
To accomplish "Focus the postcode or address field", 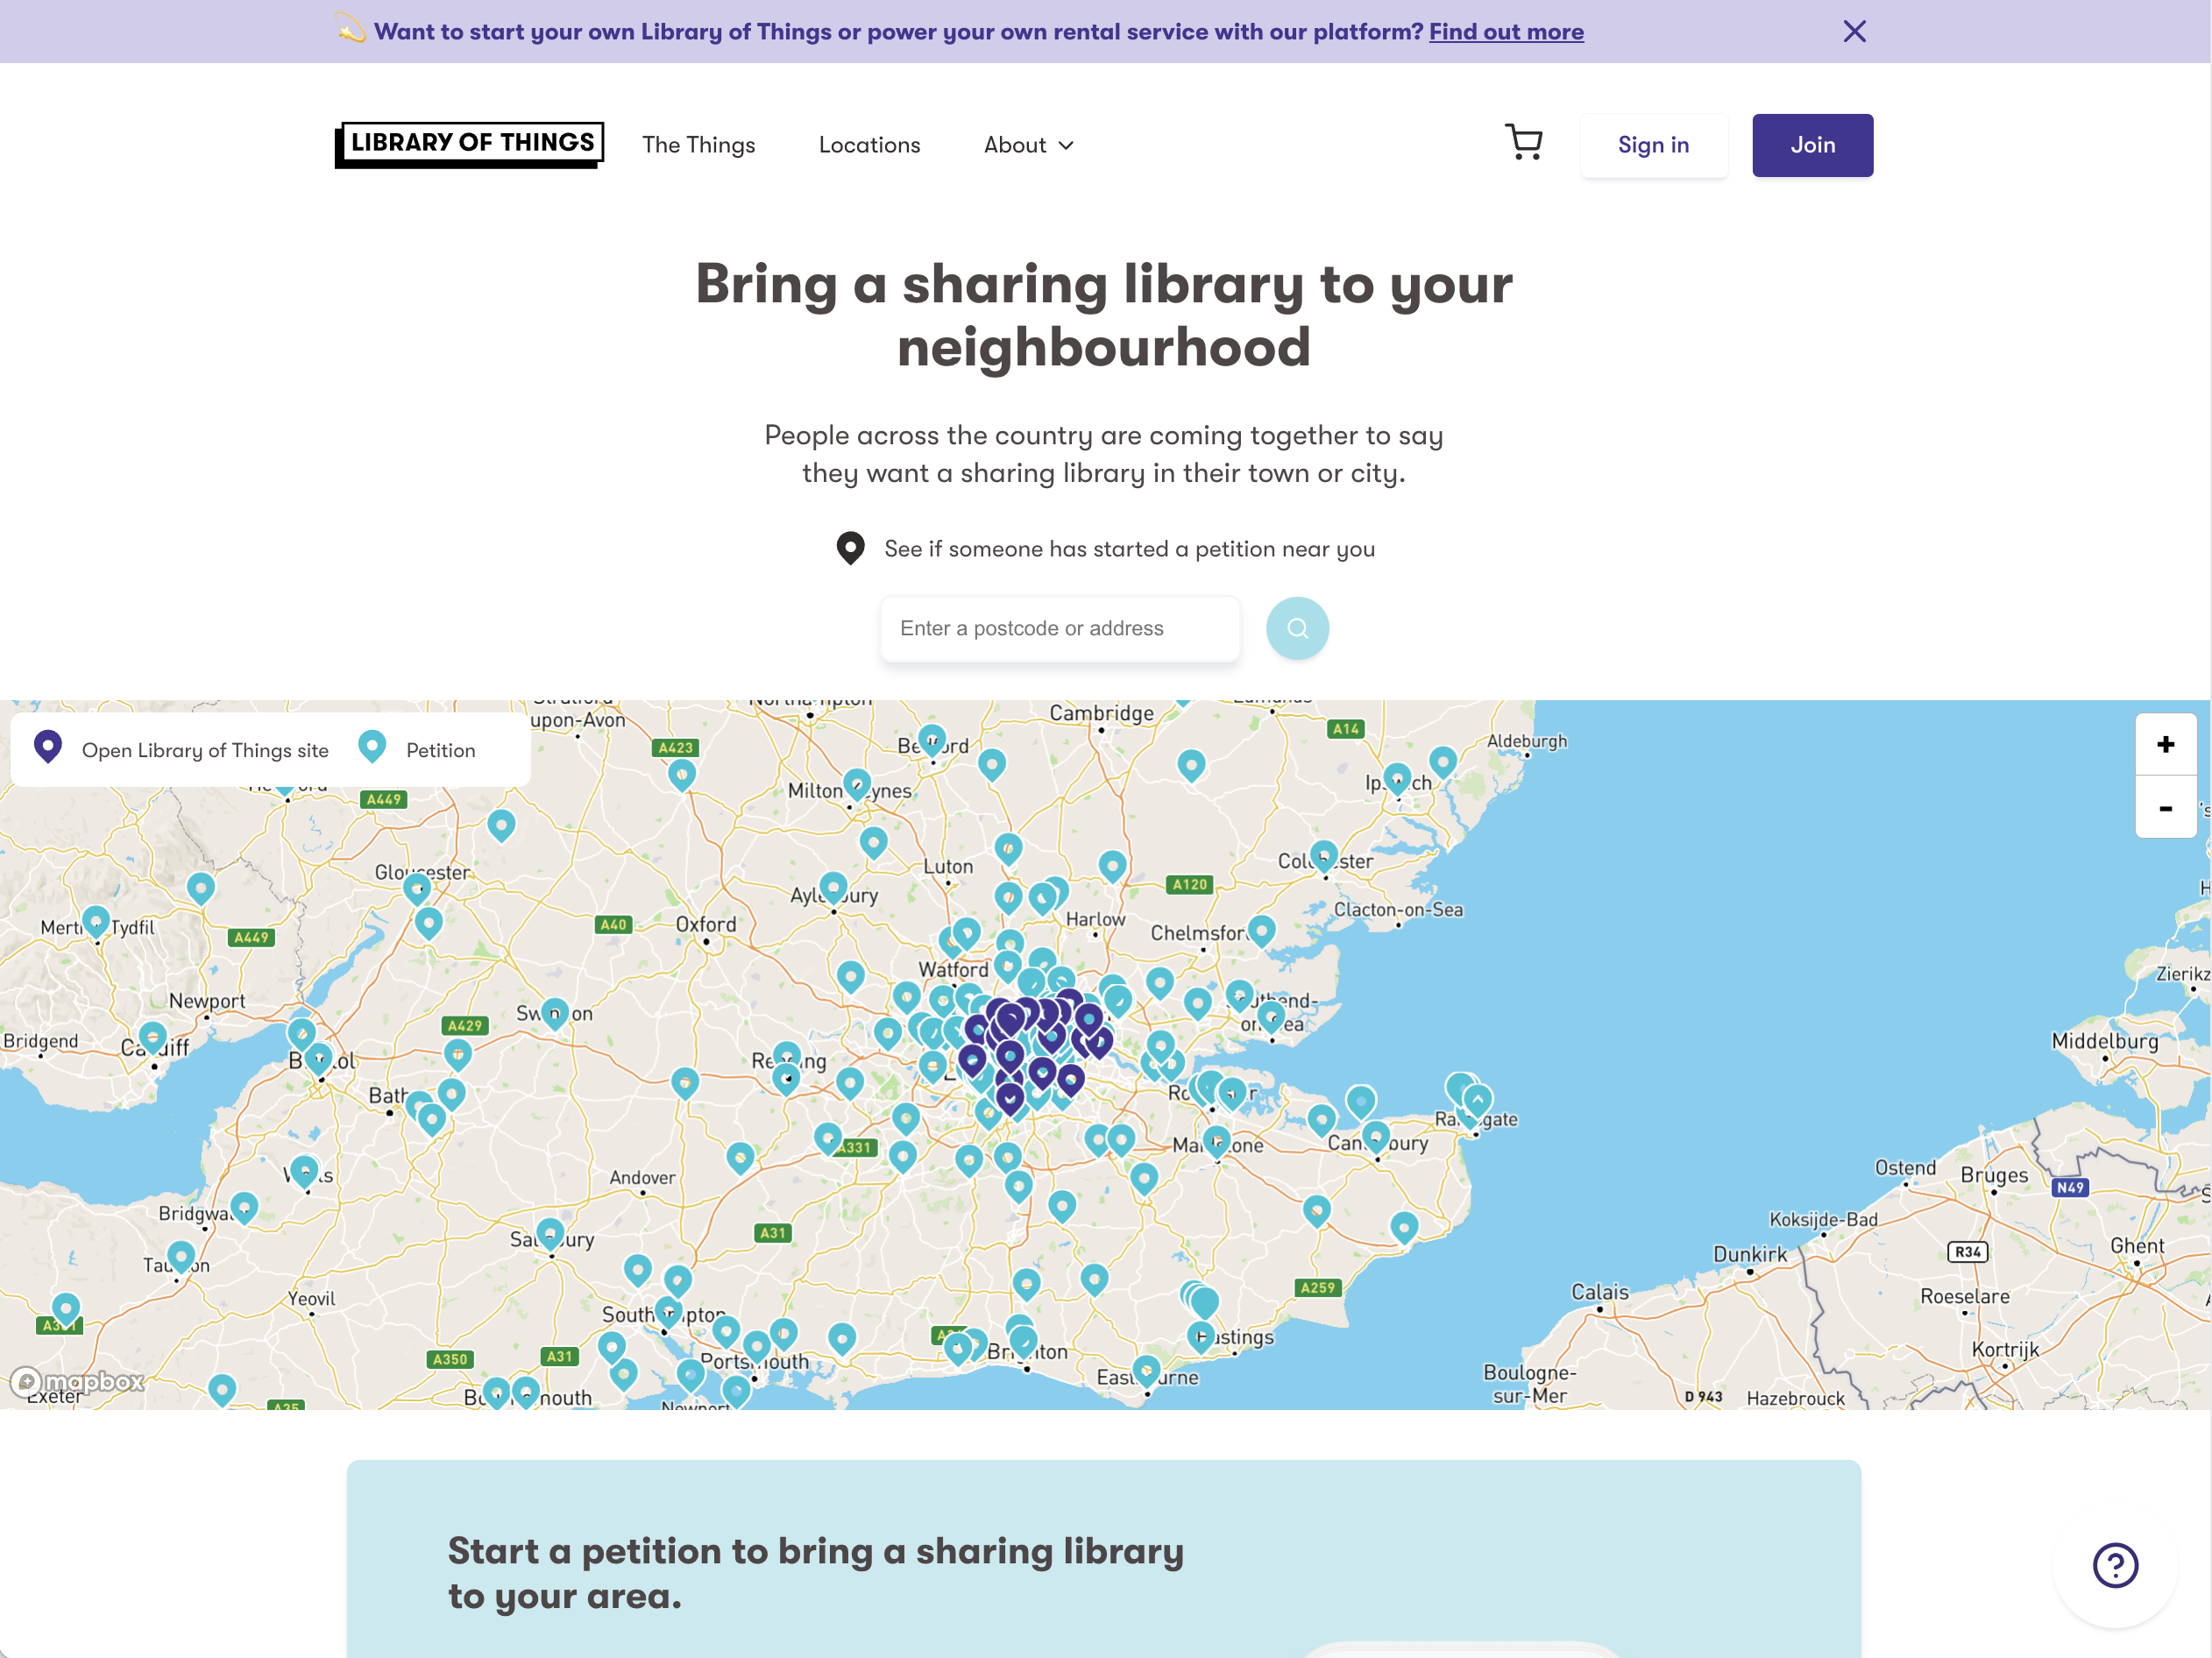I will [x=1059, y=628].
